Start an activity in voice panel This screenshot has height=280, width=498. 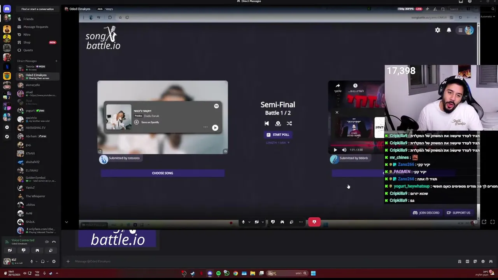[37, 250]
